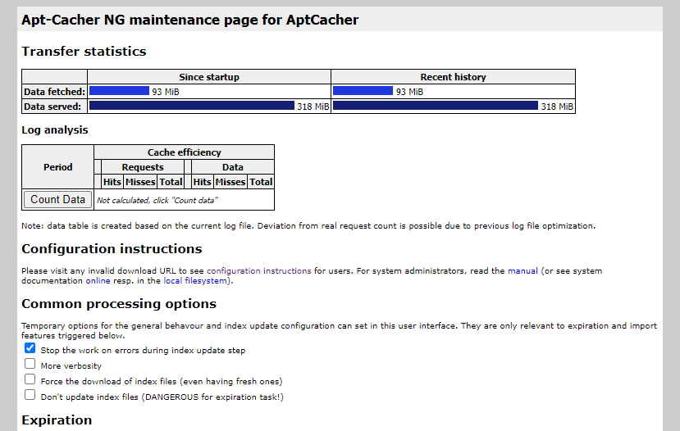Click the Apt-Cacher NG maintenance page title
This screenshot has height=431, width=680.
coord(190,20)
